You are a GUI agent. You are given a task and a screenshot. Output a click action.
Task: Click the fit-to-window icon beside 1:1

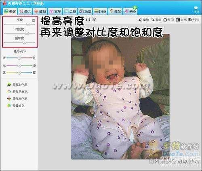(95, 20)
